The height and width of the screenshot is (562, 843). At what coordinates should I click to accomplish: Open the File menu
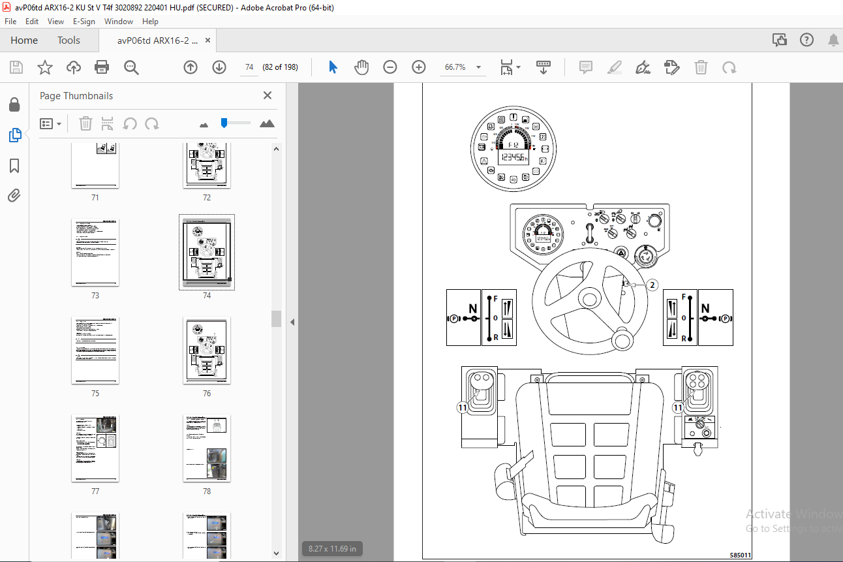10,22
